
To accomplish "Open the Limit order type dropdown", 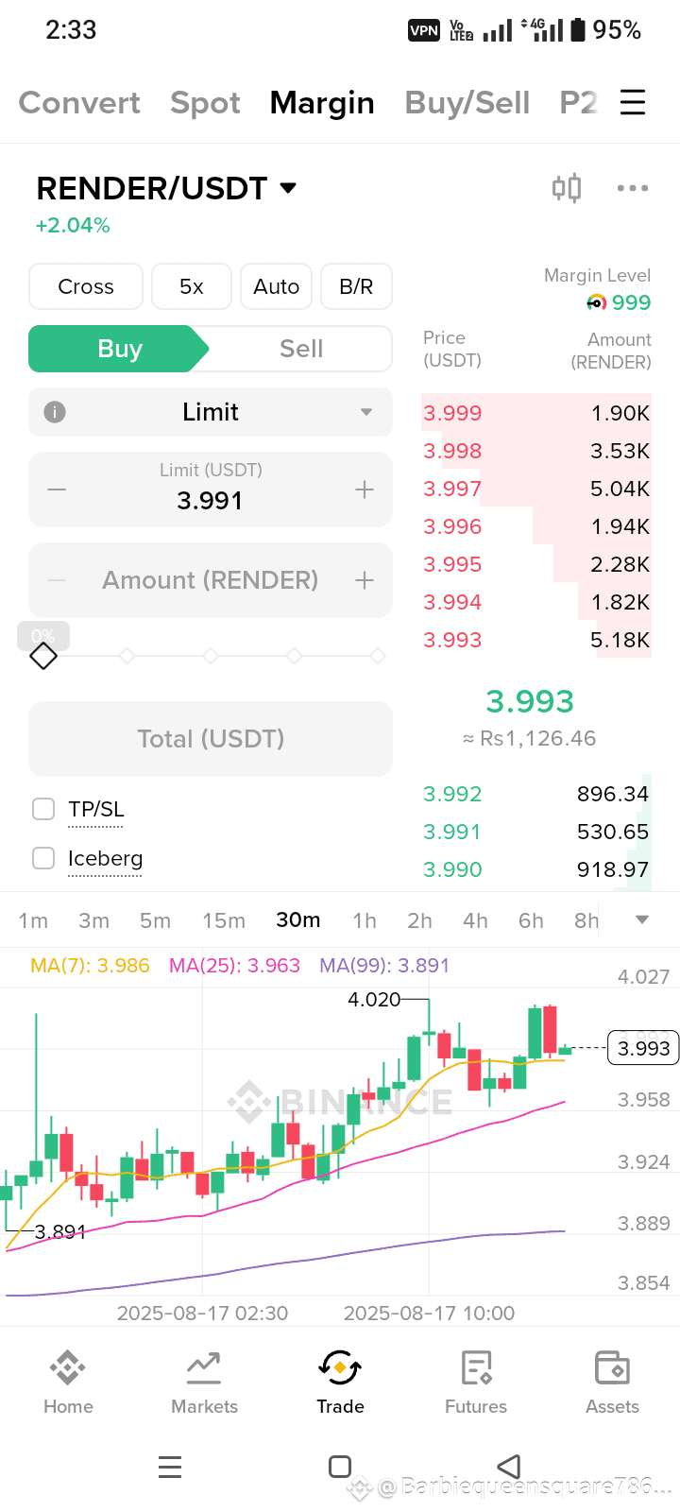I will click(x=211, y=412).
